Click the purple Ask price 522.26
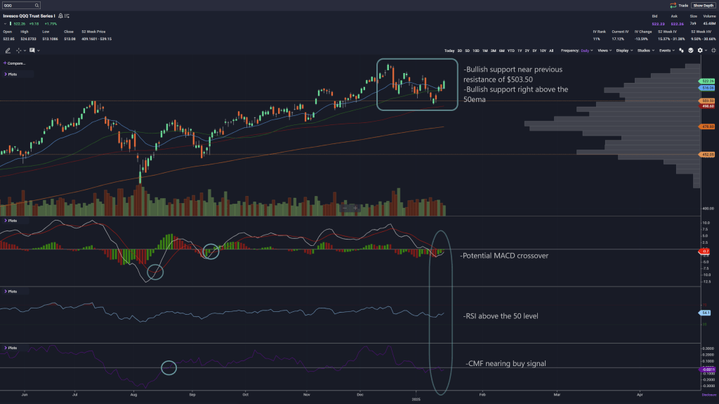The width and height of the screenshot is (719, 404). [x=677, y=24]
